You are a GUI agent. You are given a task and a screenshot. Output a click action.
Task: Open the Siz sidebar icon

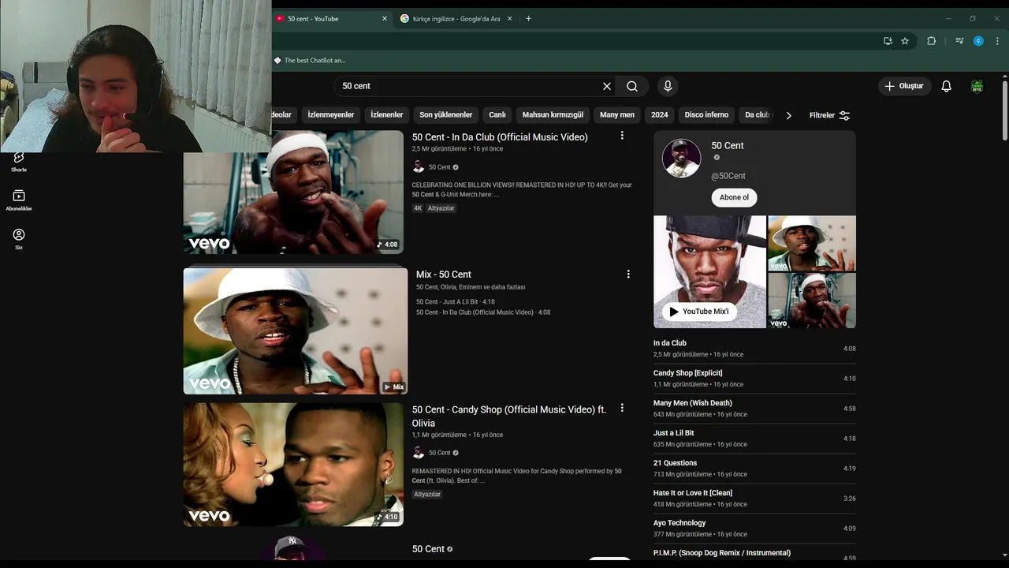19,239
